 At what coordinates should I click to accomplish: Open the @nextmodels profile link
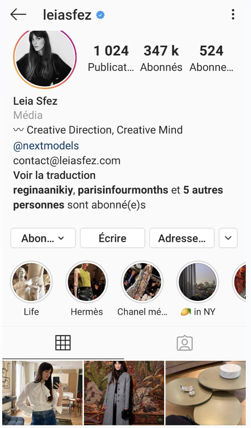coord(46,146)
